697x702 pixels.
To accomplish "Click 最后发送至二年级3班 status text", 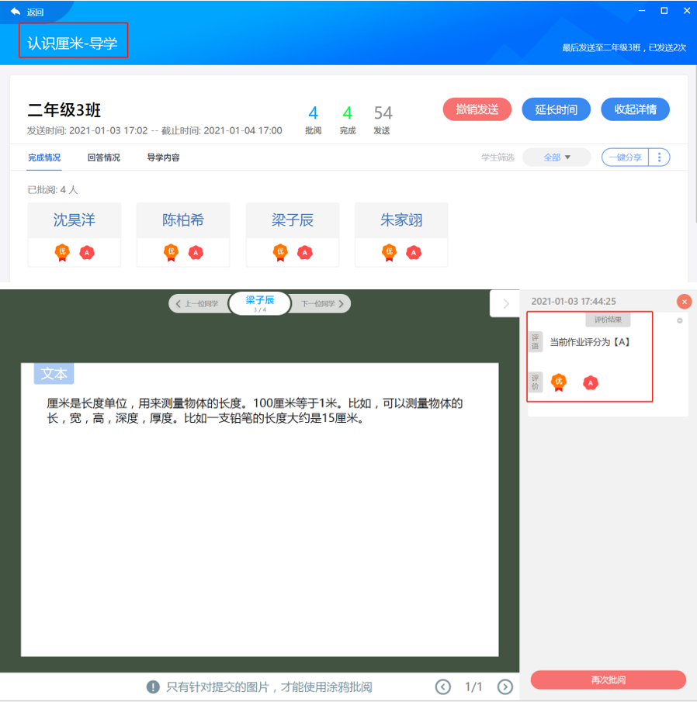I will (x=624, y=47).
